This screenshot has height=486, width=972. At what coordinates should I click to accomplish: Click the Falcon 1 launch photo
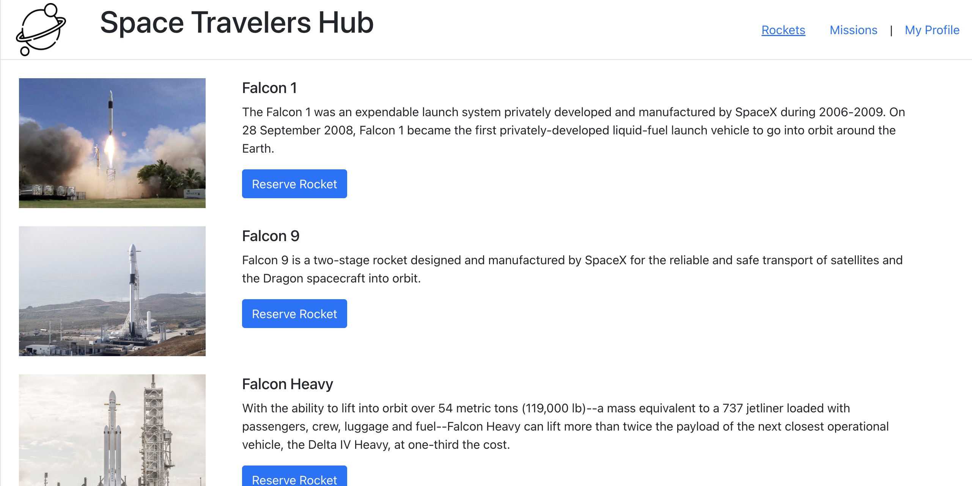[112, 143]
